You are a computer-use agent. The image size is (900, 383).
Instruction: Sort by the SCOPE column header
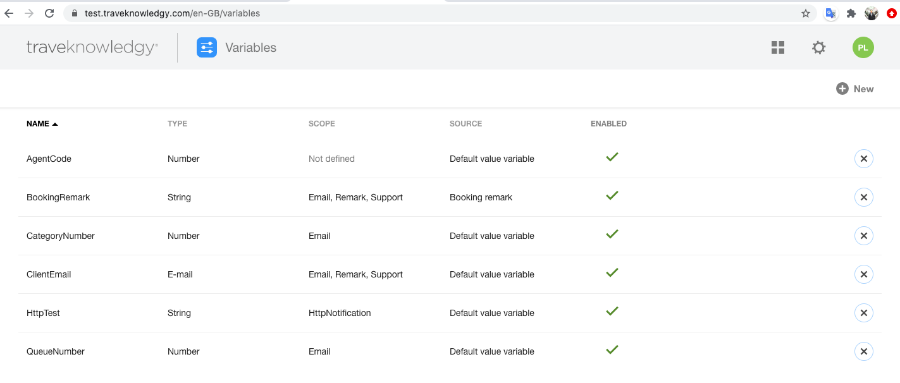pos(321,124)
